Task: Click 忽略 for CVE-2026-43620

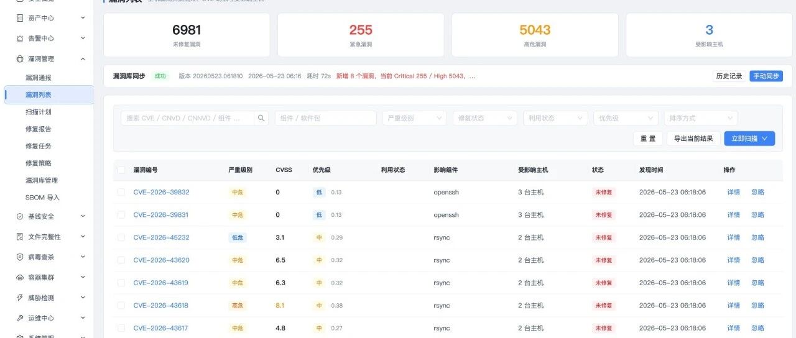Action: [x=757, y=260]
